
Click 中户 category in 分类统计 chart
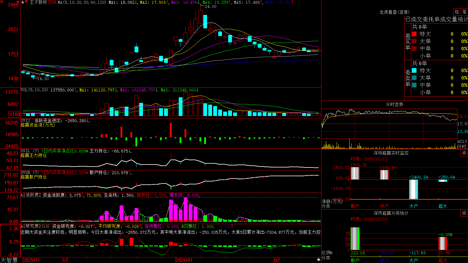[x=384, y=260]
